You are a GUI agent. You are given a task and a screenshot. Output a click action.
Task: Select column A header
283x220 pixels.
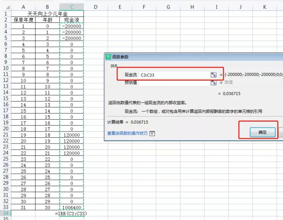[x=23, y=7]
